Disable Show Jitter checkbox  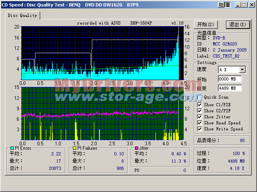(x=199, y=117)
